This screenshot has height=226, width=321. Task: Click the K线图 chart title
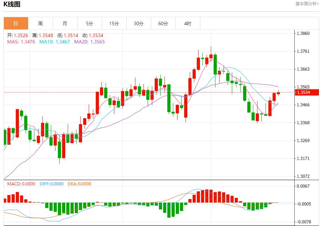[12, 5]
